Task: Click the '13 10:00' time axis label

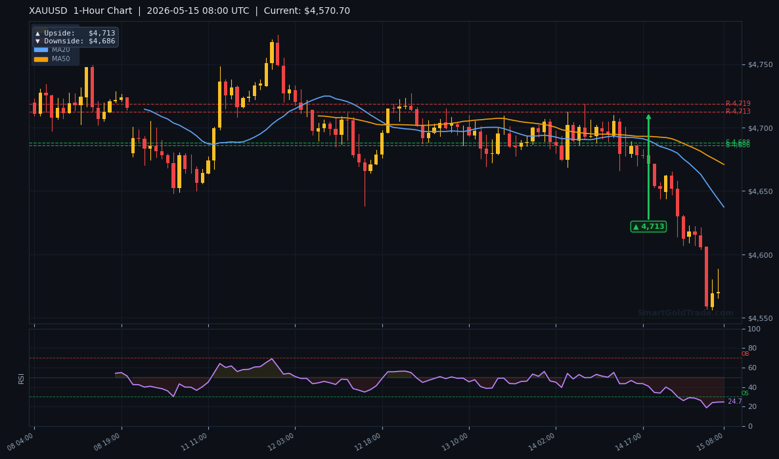Action: [455, 442]
